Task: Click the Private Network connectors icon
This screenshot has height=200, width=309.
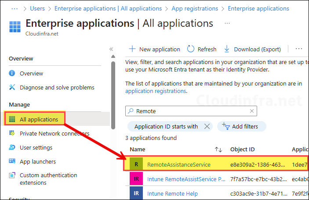Action: point(12,133)
